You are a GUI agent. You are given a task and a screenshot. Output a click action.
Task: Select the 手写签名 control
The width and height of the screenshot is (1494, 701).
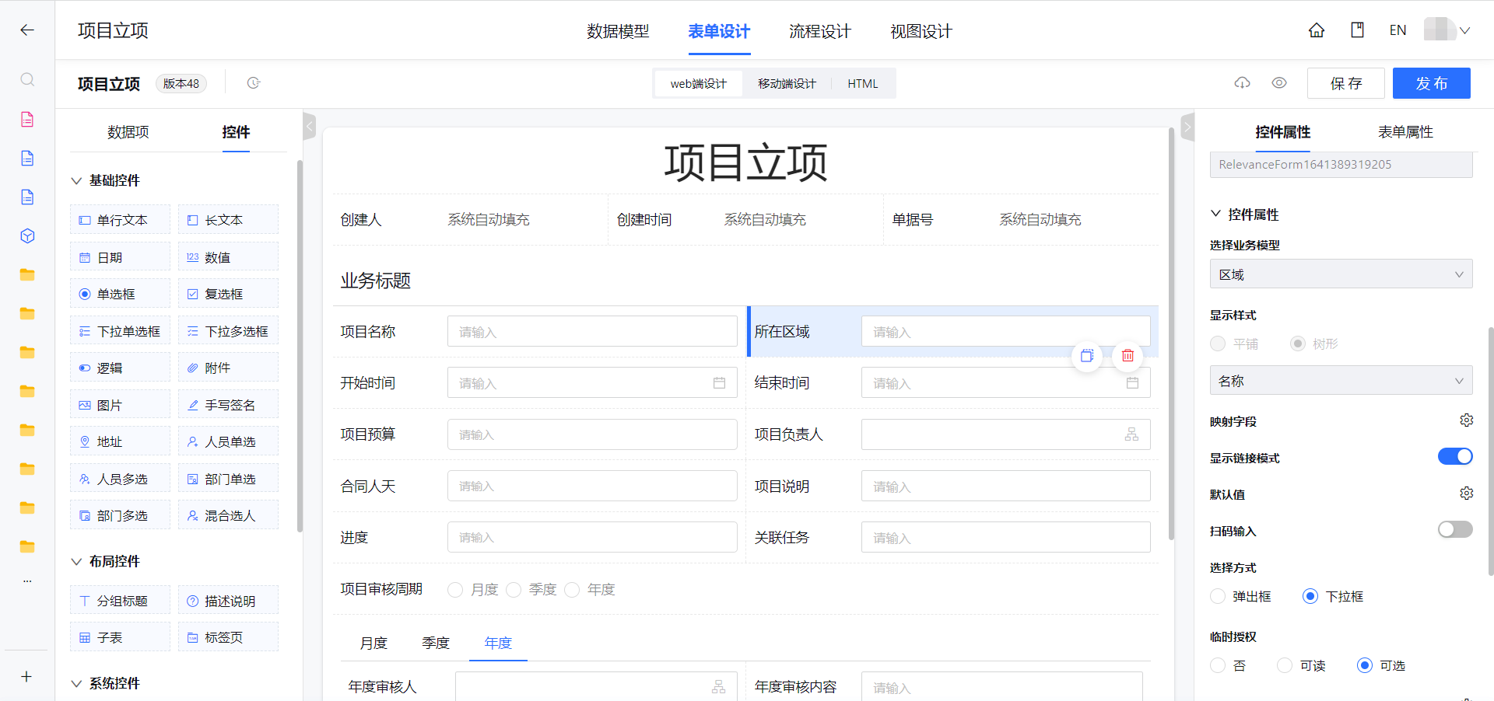(x=228, y=405)
